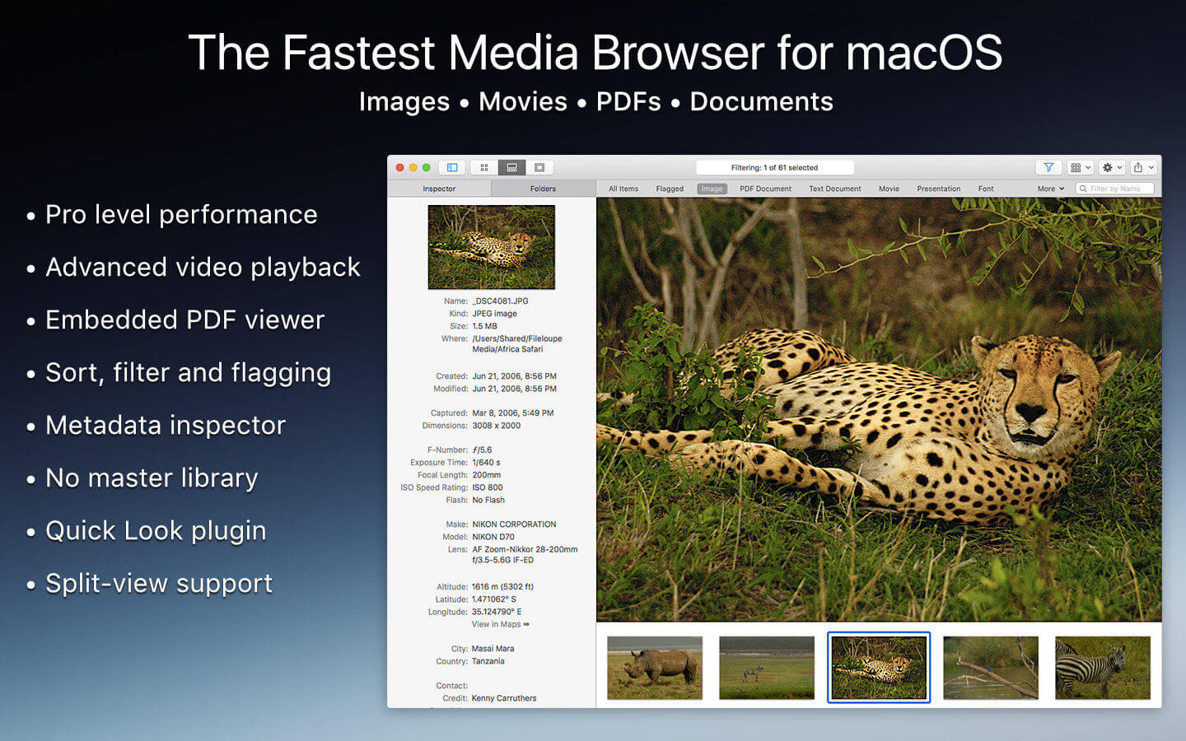
Task: Switch to the Folders tab
Action: click(543, 189)
